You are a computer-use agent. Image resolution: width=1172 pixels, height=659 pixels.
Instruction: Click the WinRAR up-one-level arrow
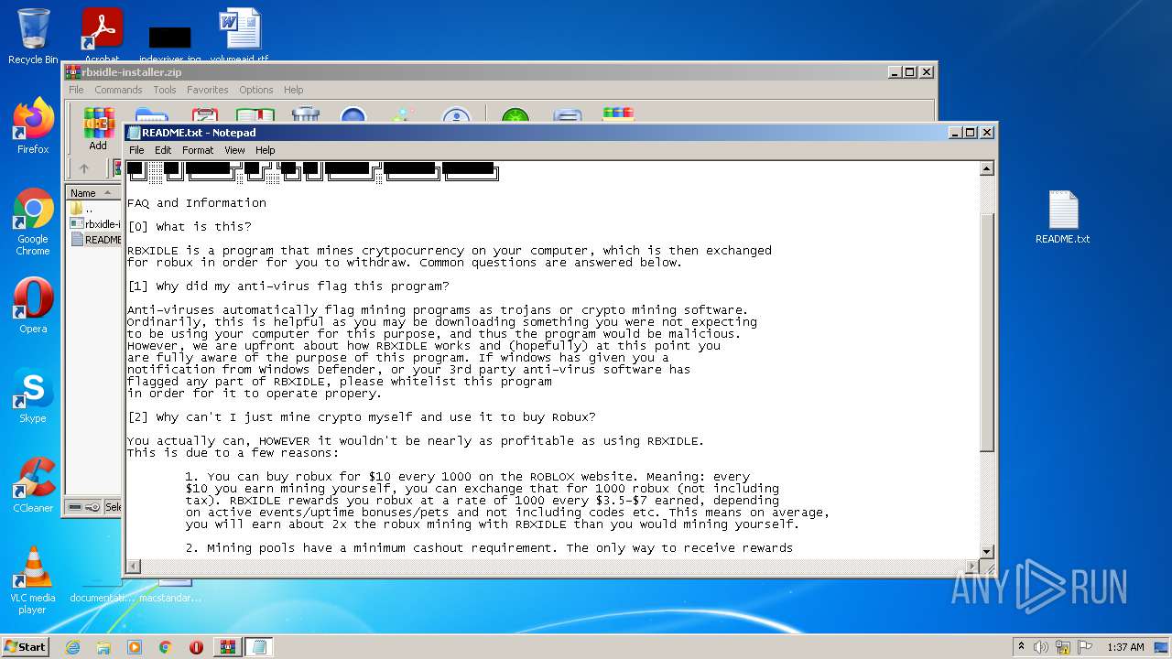click(84, 168)
